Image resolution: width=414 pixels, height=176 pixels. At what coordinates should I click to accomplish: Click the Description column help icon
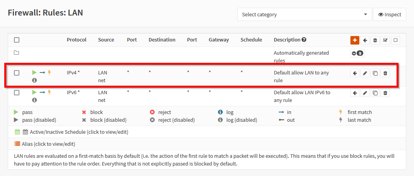tap(304, 40)
